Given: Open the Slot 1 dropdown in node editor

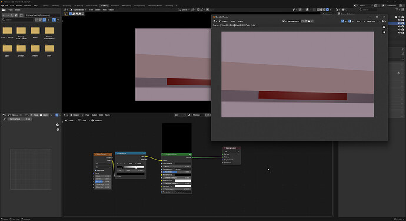Looking at the screenshot, I should 179,115.
